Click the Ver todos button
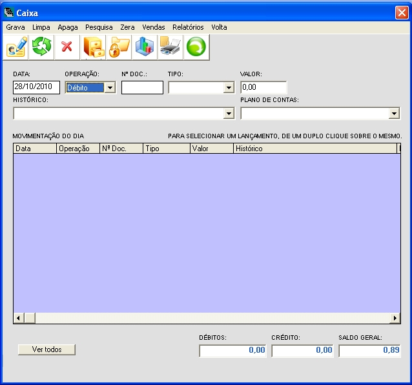The height and width of the screenshot is (385, 412). (x=46, y=349)
